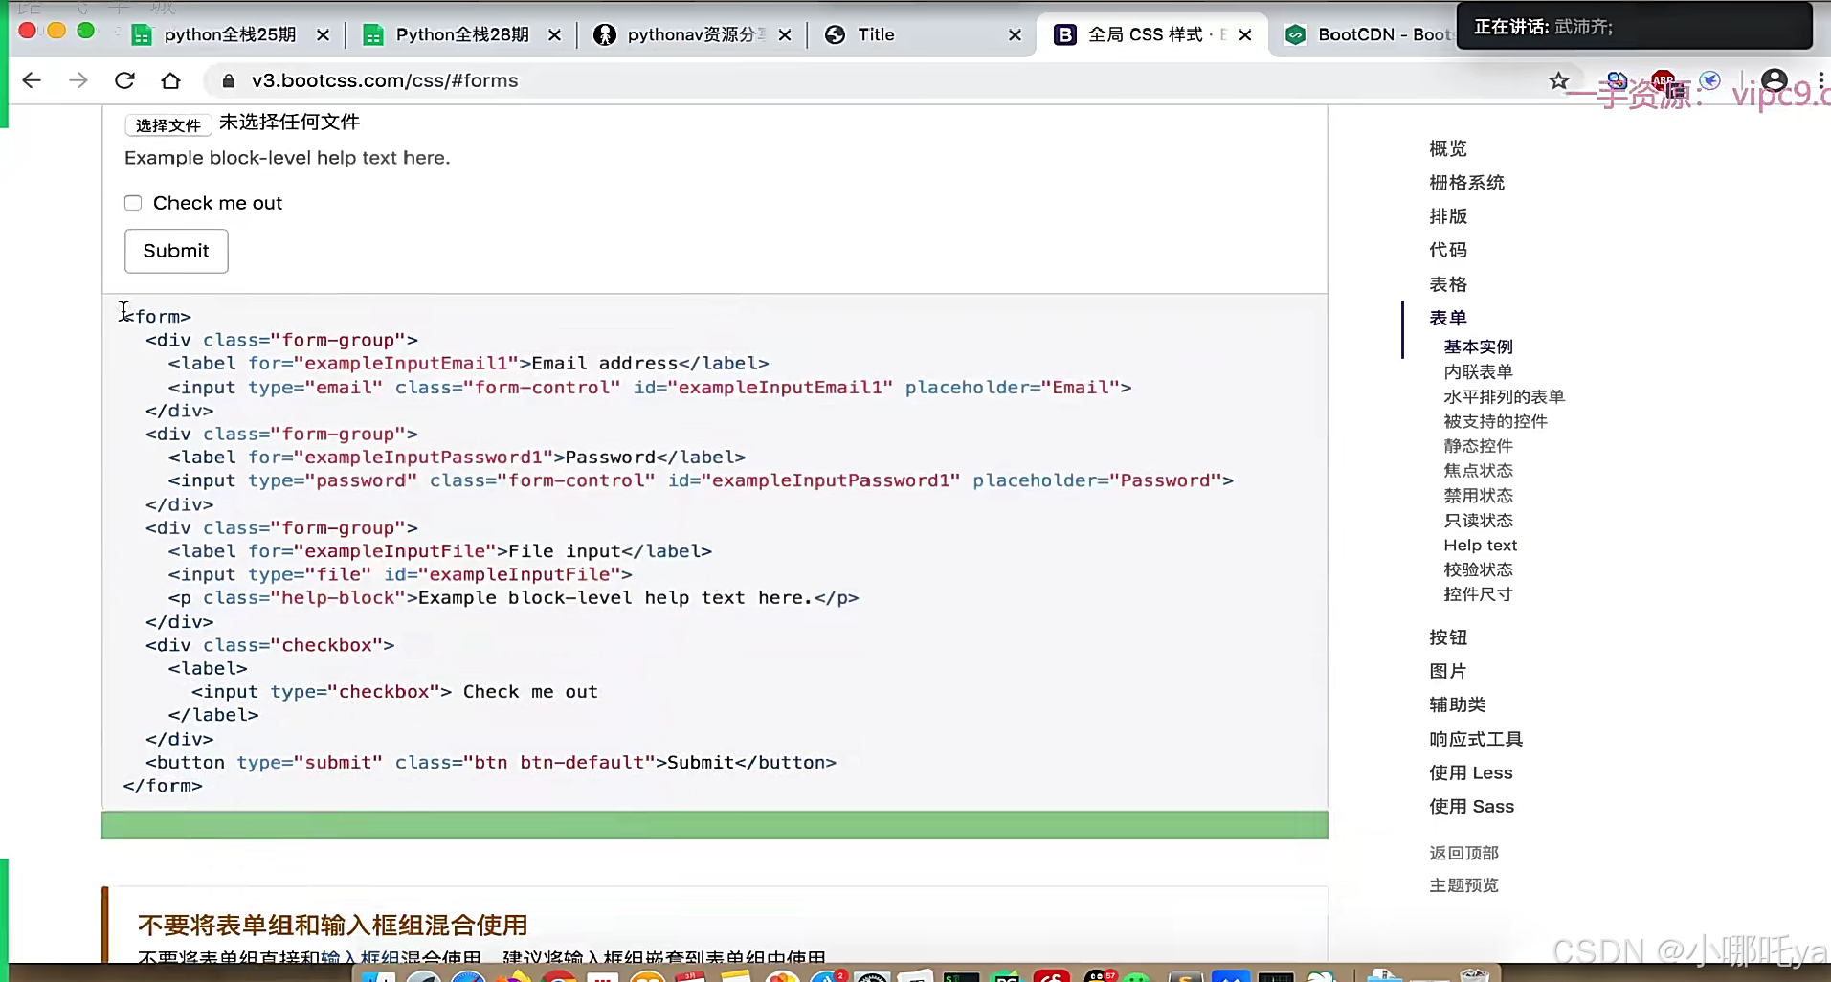Screen dimensions: 1831x982
Task: Open the 表格 sidebar link
Action: (x=1448, y=284)
